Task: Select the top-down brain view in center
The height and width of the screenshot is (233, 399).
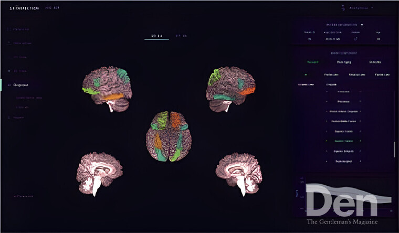Action: pyautogui.click(x=169, y=136)
